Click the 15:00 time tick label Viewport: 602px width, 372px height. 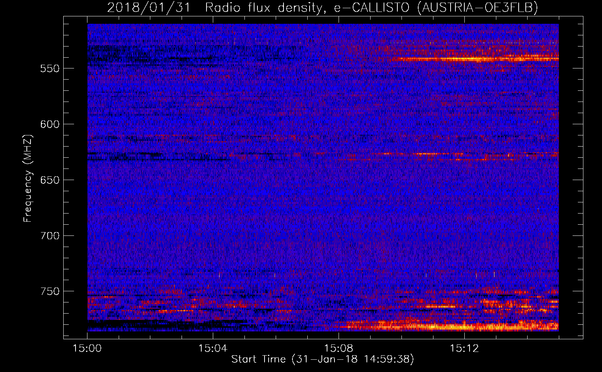[x=87, y=349]
